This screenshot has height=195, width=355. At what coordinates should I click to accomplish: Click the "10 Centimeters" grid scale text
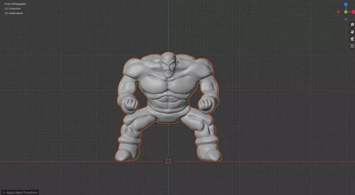[x=14, y=13]
